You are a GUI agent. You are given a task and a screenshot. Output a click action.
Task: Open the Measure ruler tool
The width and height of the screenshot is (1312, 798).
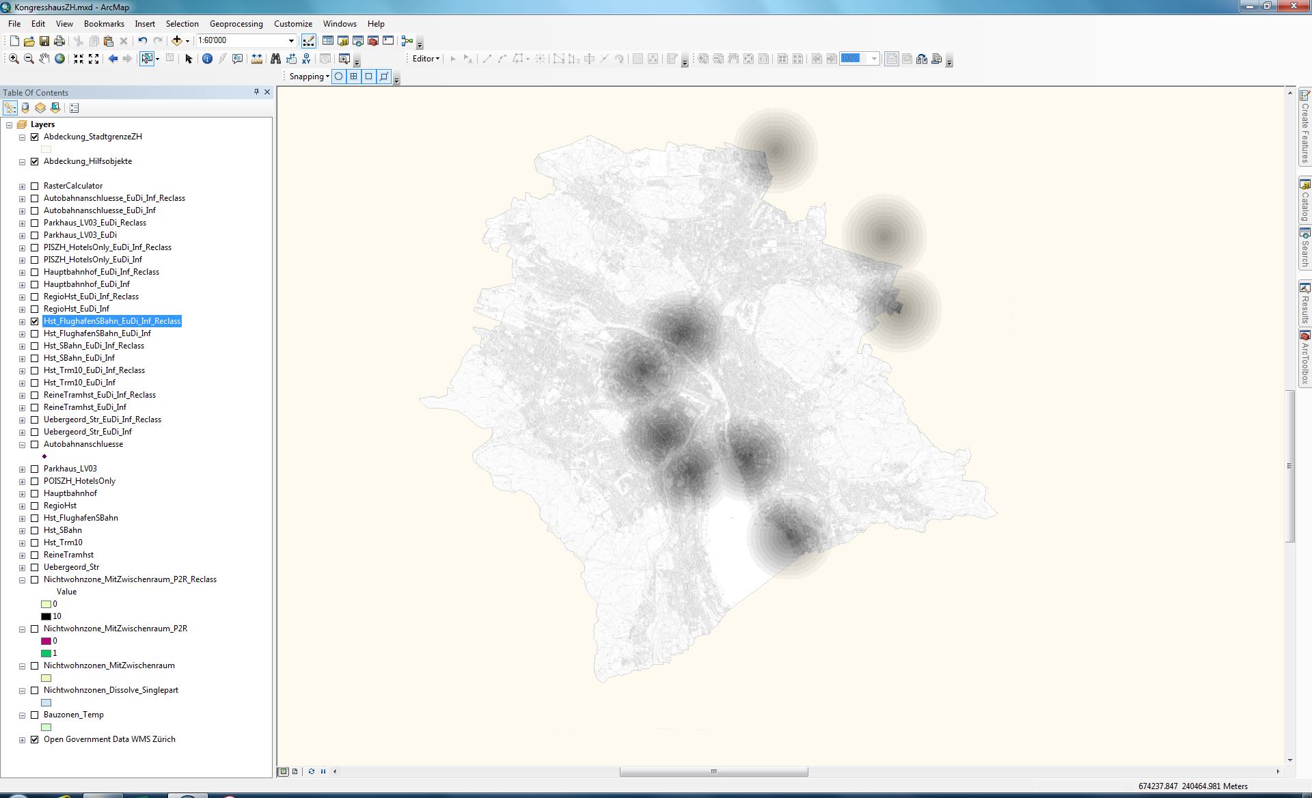pyautogui.click(x=256, y=59)
